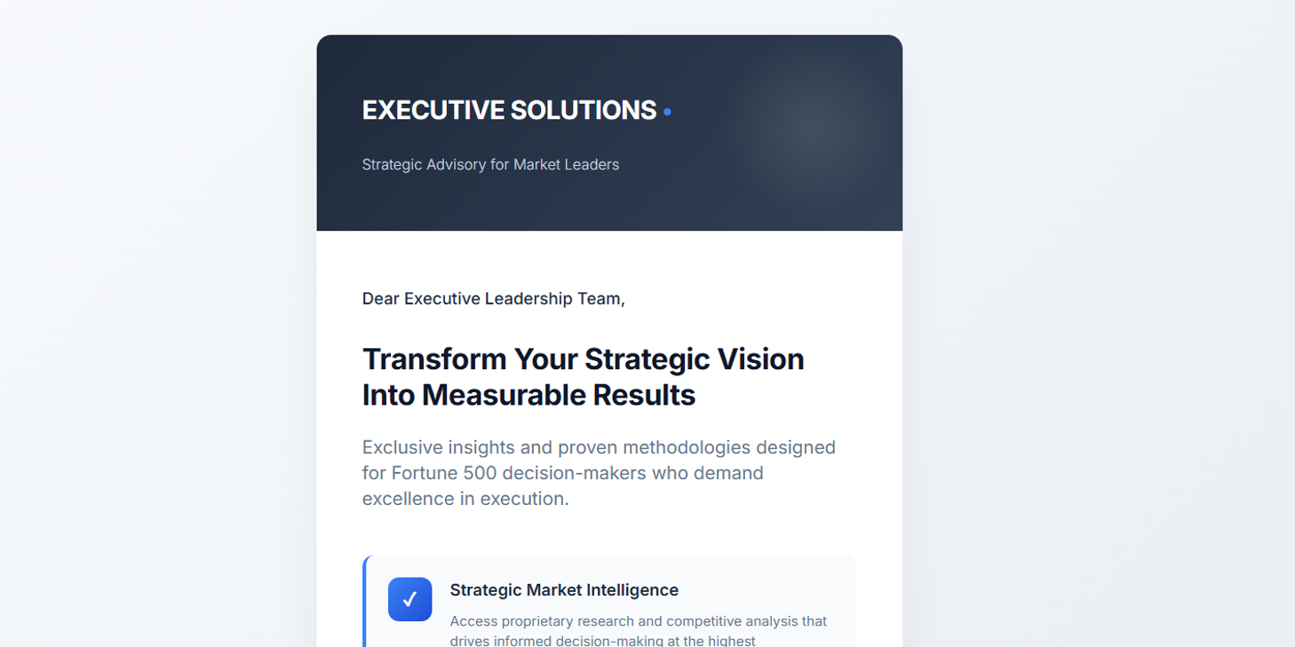Screen dimensions: 1295x647
Task: Click the blue dot beside Executive Solutions
Action: pyautogui.click(x=667, y=112)
